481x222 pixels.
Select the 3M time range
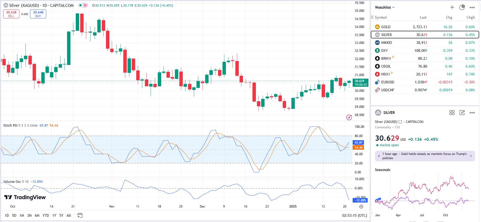point(29,215)
